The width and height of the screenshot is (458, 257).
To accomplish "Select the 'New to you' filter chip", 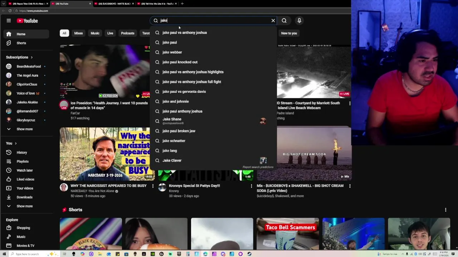I will (x=289, y=33).
